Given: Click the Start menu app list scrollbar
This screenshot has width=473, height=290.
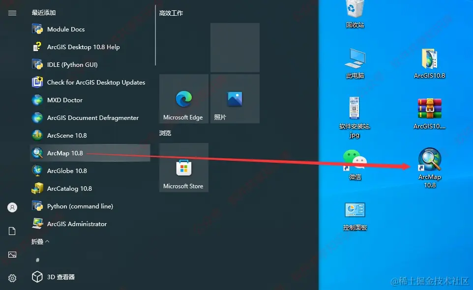Looking at the screenshot, I should pyautogui.click(x=155, y=35).
